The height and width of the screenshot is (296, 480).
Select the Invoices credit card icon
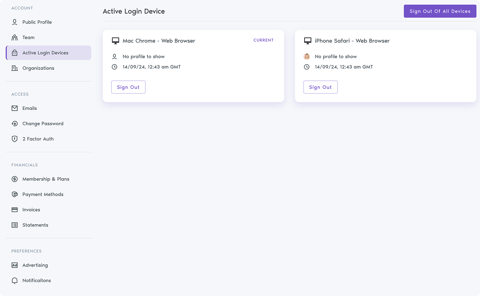pos(14,209)
